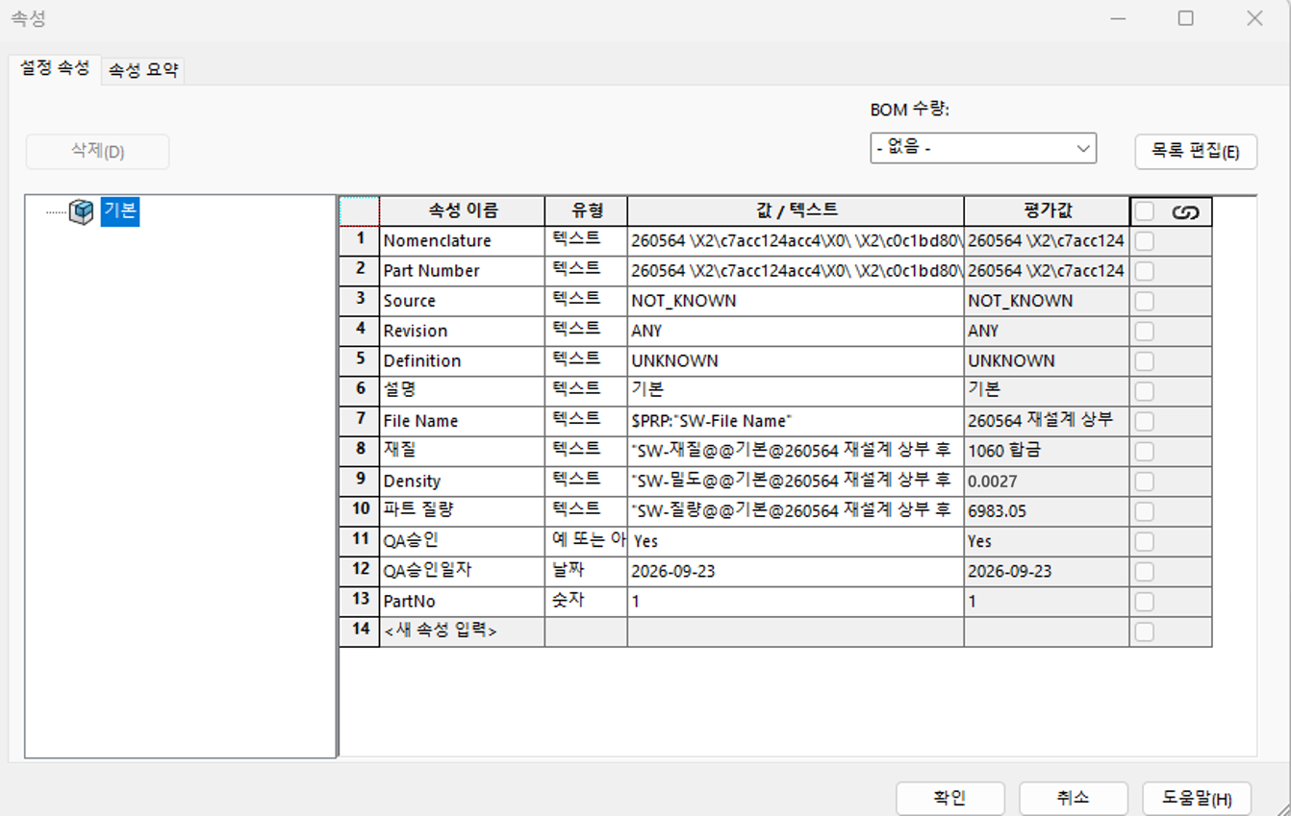This screenshot has width=1291, height=816.
Task: Confirm with the 확인 button
Action: 950,798
